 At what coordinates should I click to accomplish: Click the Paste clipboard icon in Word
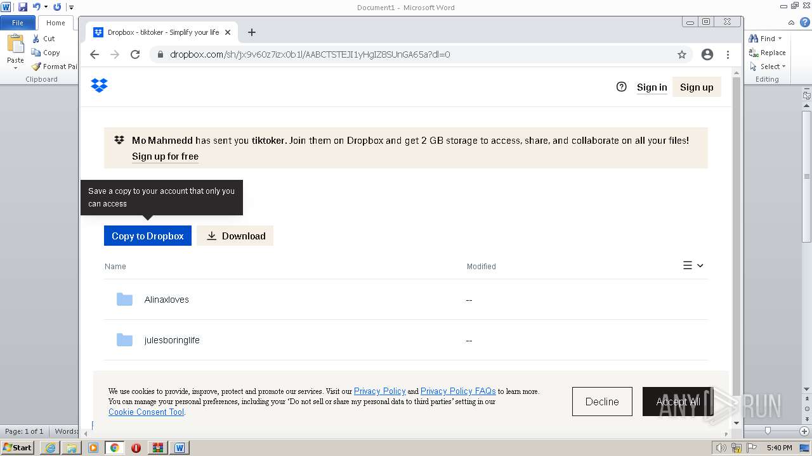pos(15,44)
